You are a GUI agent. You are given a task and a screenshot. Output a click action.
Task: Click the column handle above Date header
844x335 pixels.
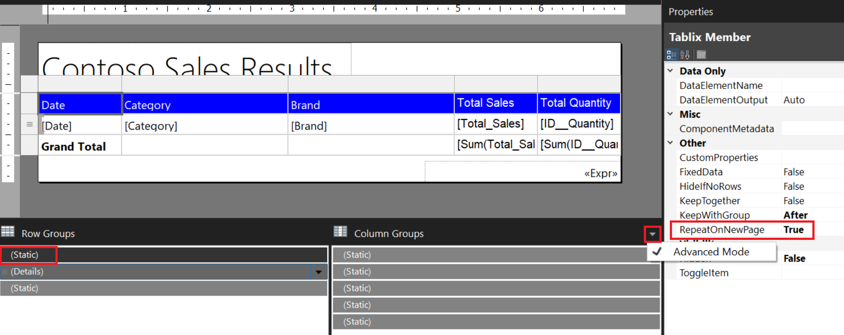coord(80,84)
